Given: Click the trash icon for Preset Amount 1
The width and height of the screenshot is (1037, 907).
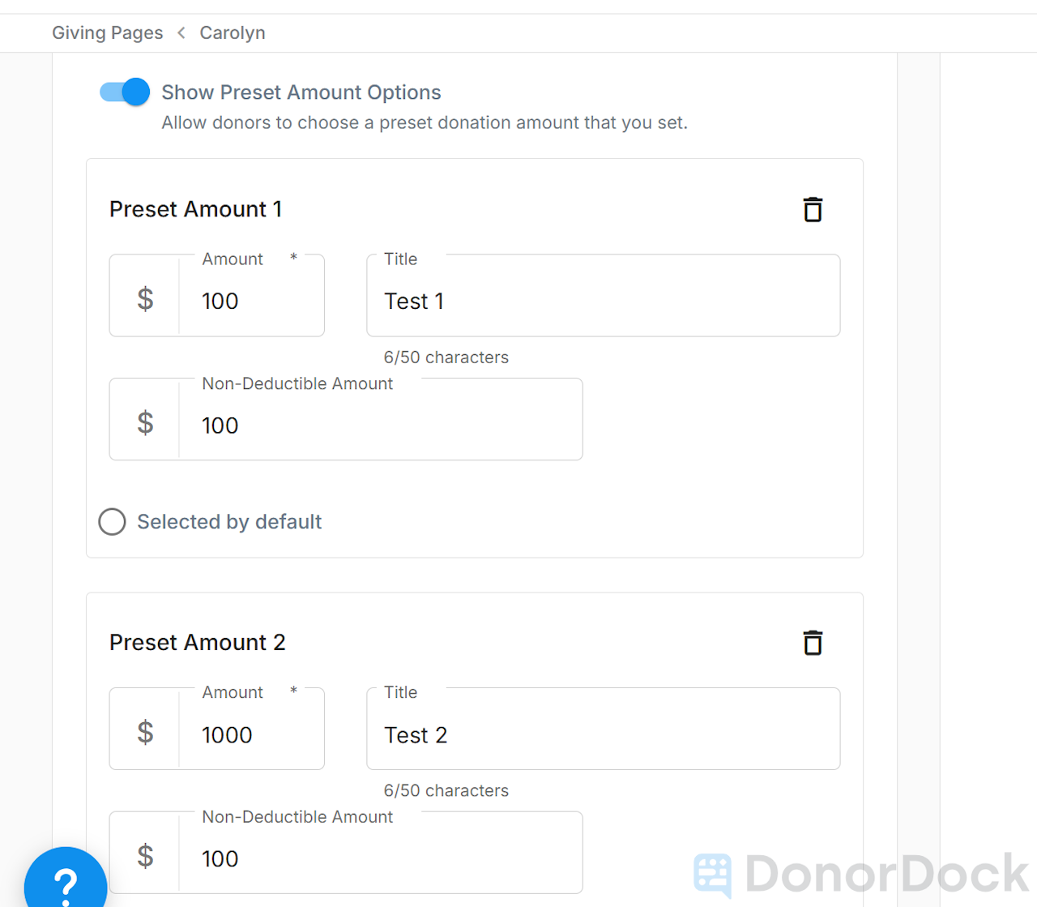Looking at the screenshot, I should (813, 209).
